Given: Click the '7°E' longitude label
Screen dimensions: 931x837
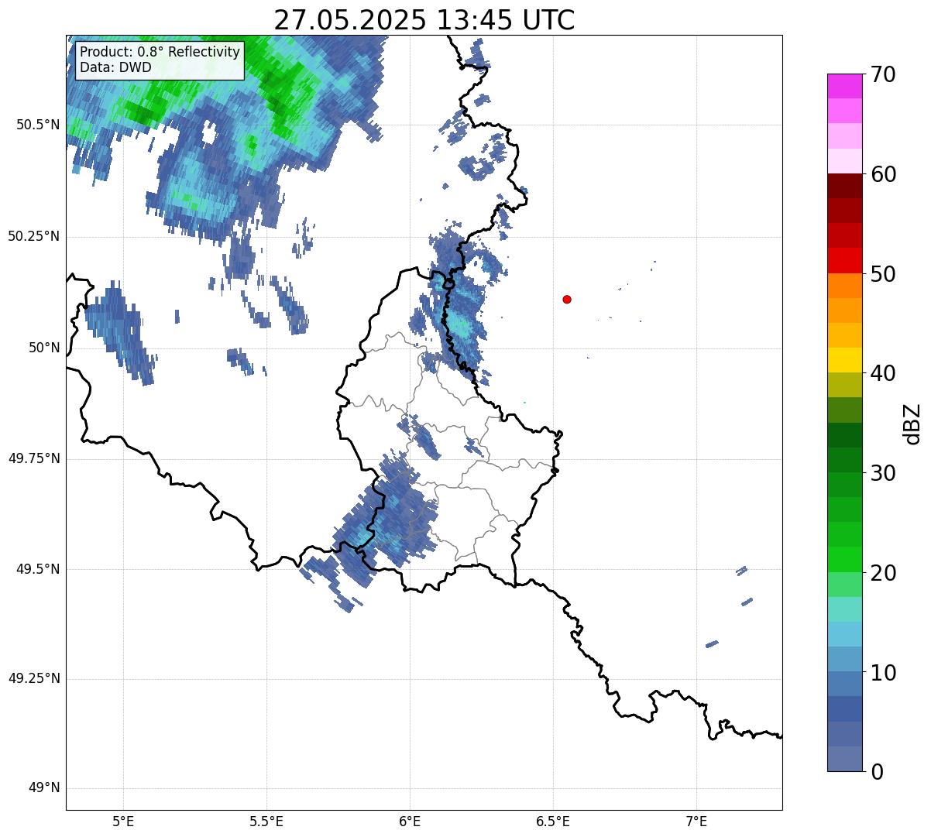Looking at the screenshot, I should tap(696, 821).
